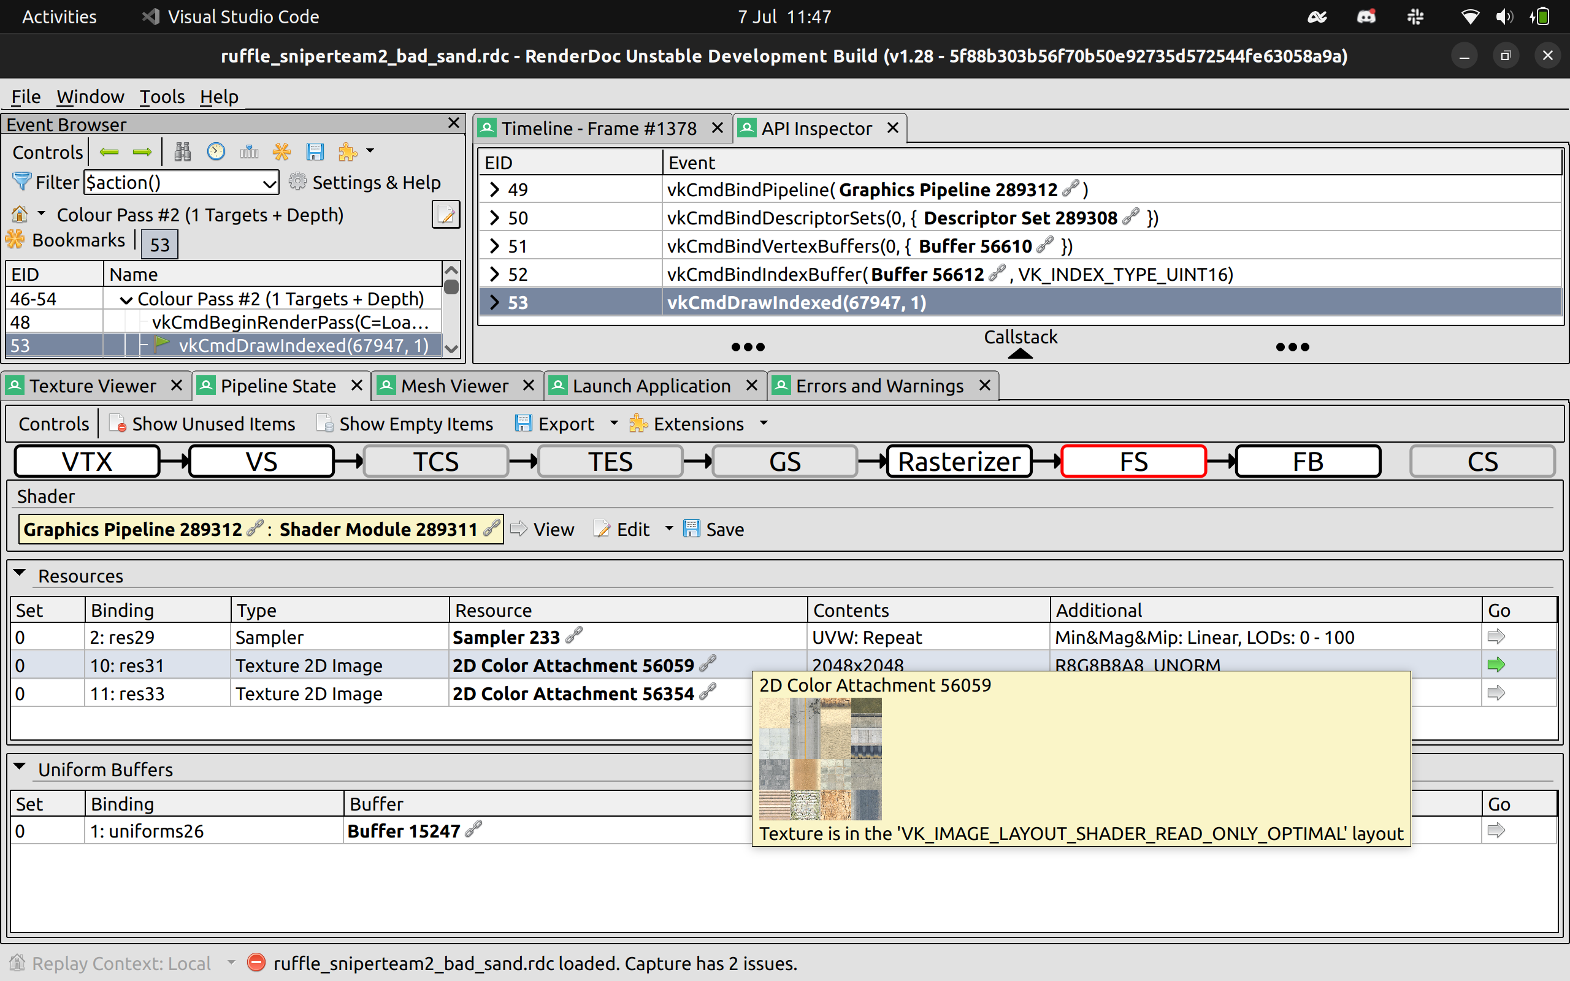Screen dimensions: 1570x981
Task: Select the FS stage in the pipeline flowchart
Action: click(1133, 460)
